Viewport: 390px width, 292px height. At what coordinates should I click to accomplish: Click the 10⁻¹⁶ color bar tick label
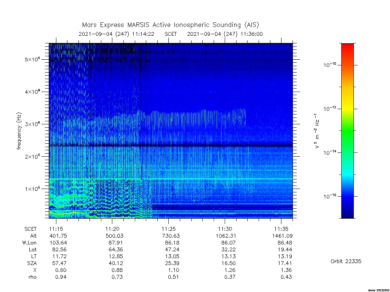tap(330, 196)
